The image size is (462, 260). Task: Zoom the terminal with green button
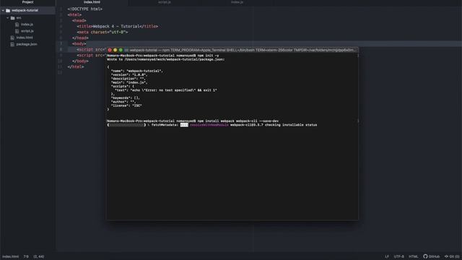click(x=121, y=50)
